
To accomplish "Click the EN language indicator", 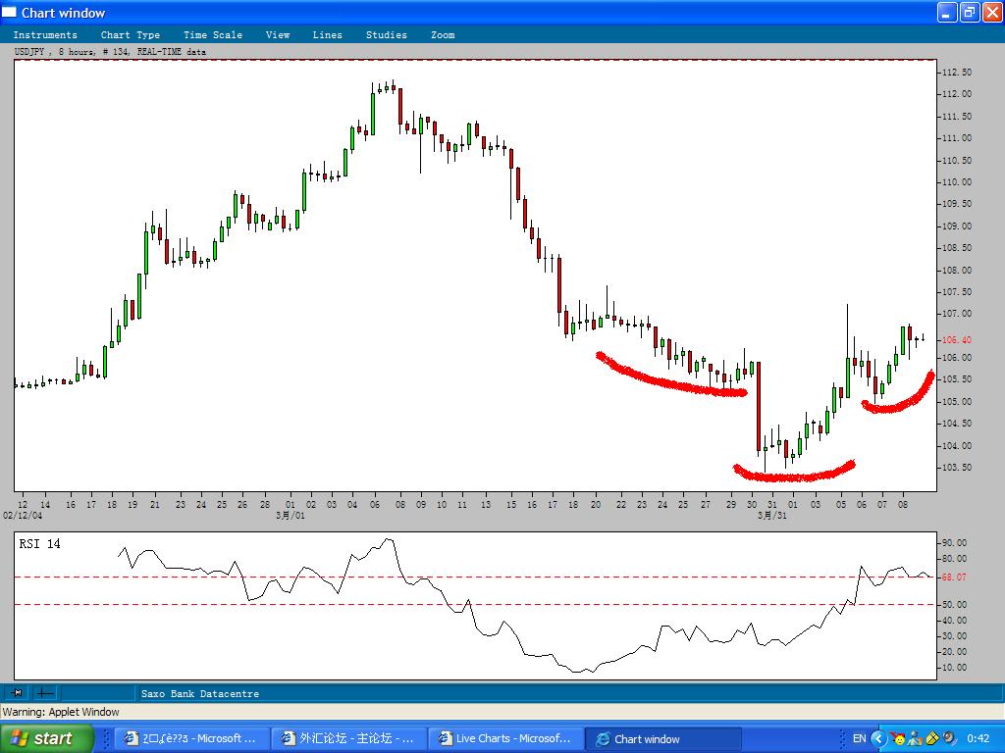I will (x=859, y=739).
